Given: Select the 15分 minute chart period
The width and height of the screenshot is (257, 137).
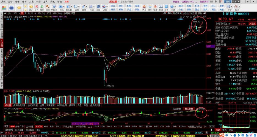Looking at the screenshot, I should 49,13.
